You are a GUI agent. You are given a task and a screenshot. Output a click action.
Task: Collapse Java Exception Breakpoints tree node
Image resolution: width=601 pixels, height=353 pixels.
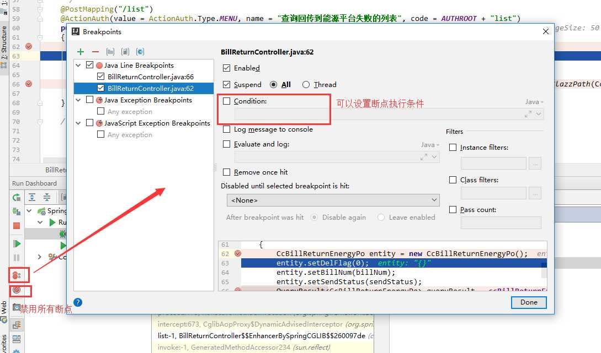click(x=78, y=100)
